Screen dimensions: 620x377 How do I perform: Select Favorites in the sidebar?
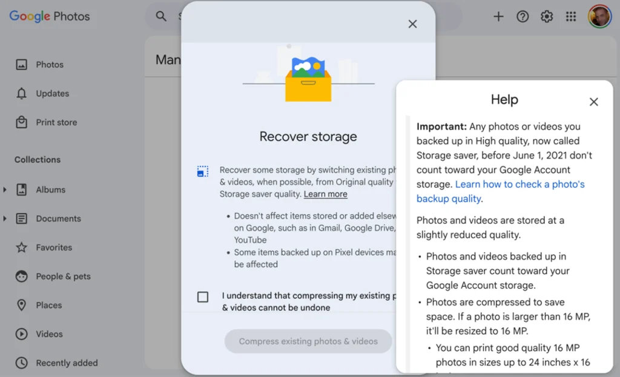pos(53,248)
